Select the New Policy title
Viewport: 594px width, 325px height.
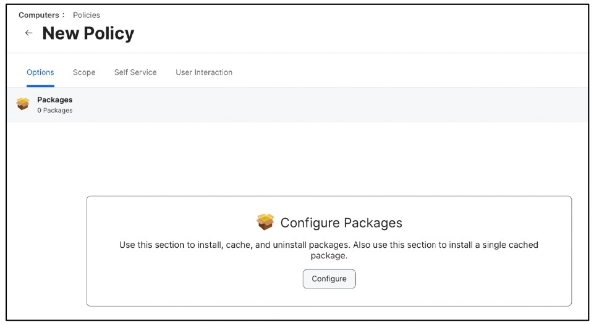tap(88, 33)
